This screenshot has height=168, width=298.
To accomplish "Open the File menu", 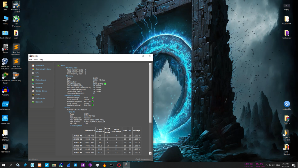I will (x=31, y=60).
